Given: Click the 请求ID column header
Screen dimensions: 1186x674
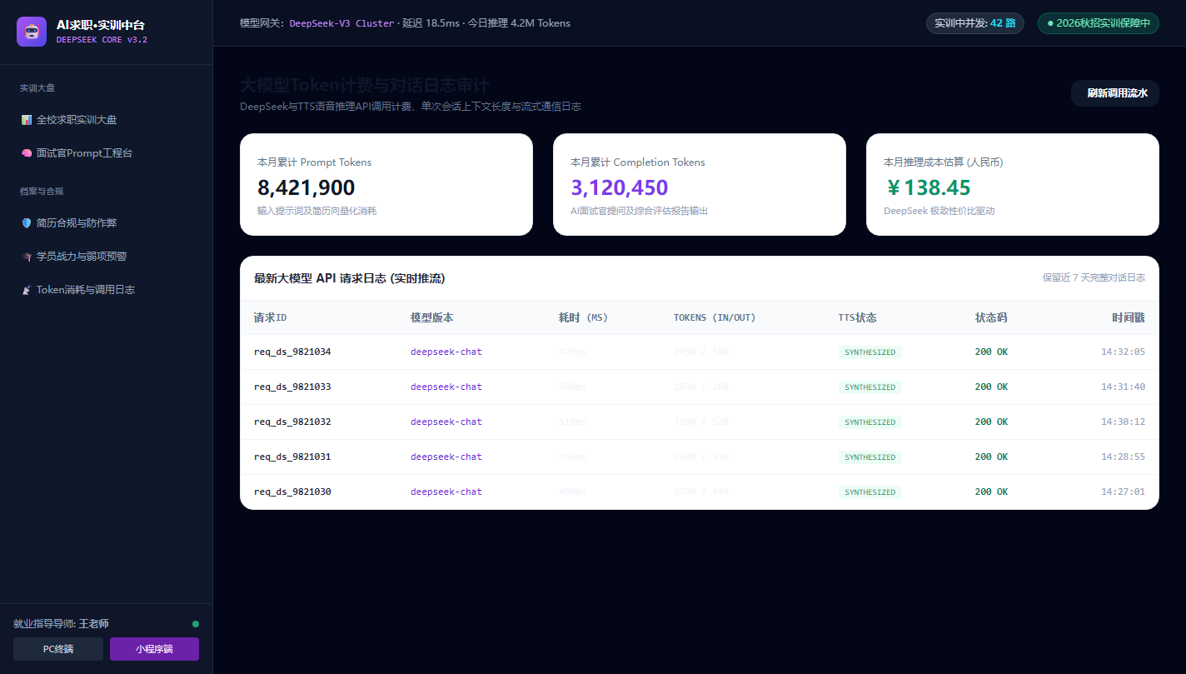Looking at the screenshot, I should (271, 317).
